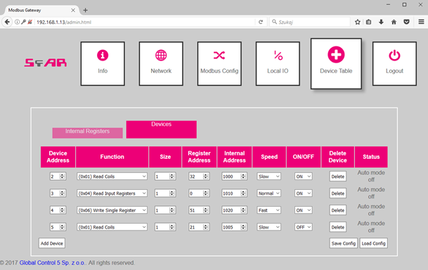Click Internal Address field showing 1010

click(234, 193)
